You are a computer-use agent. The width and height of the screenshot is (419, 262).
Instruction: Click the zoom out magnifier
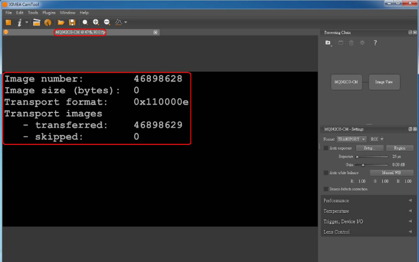(107, 22)
